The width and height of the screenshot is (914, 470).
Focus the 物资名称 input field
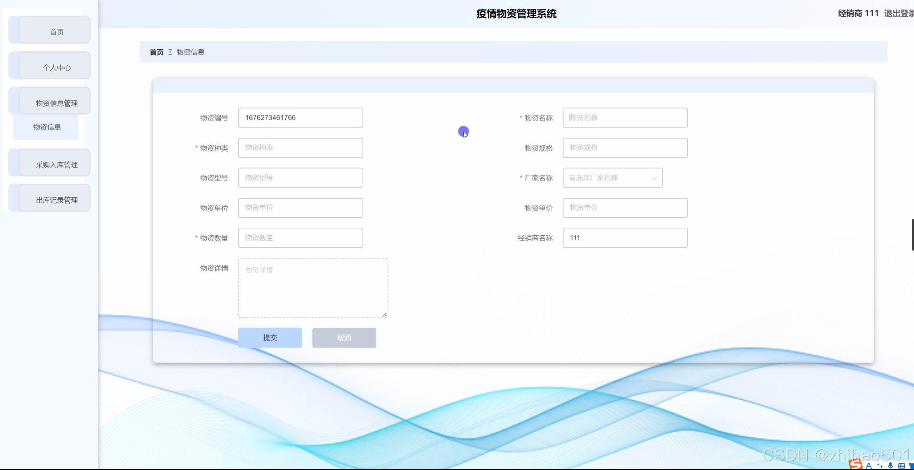click(625, 118)
